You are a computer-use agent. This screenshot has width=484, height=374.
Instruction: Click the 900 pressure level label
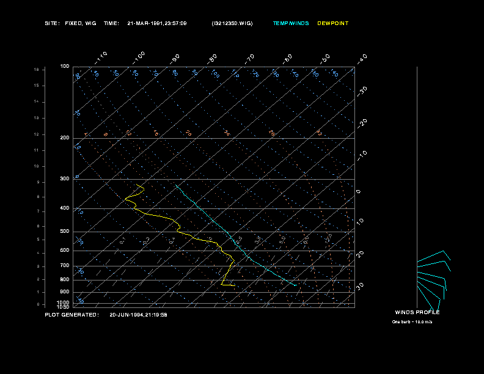[x=65, y=291]
